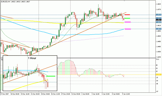
Task: Click the '1 Hour' inset chart label
Action: click(32, 58)
